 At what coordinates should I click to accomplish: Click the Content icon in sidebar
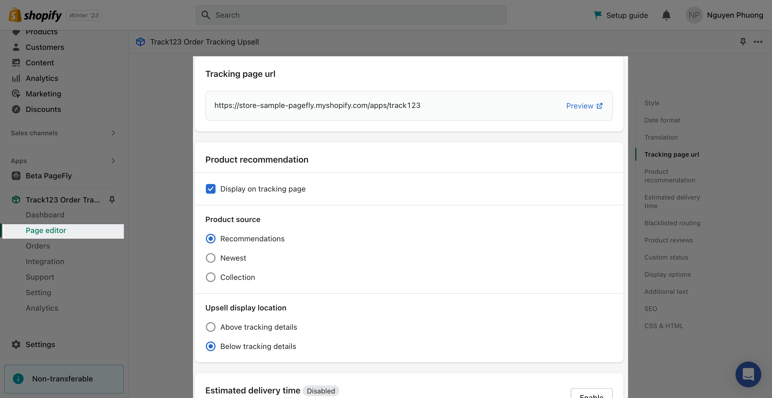[x=16, y=63]
